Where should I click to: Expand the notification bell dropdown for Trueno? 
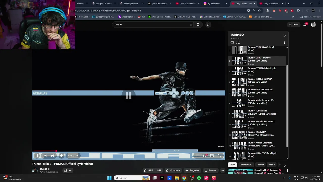[68, 170]
